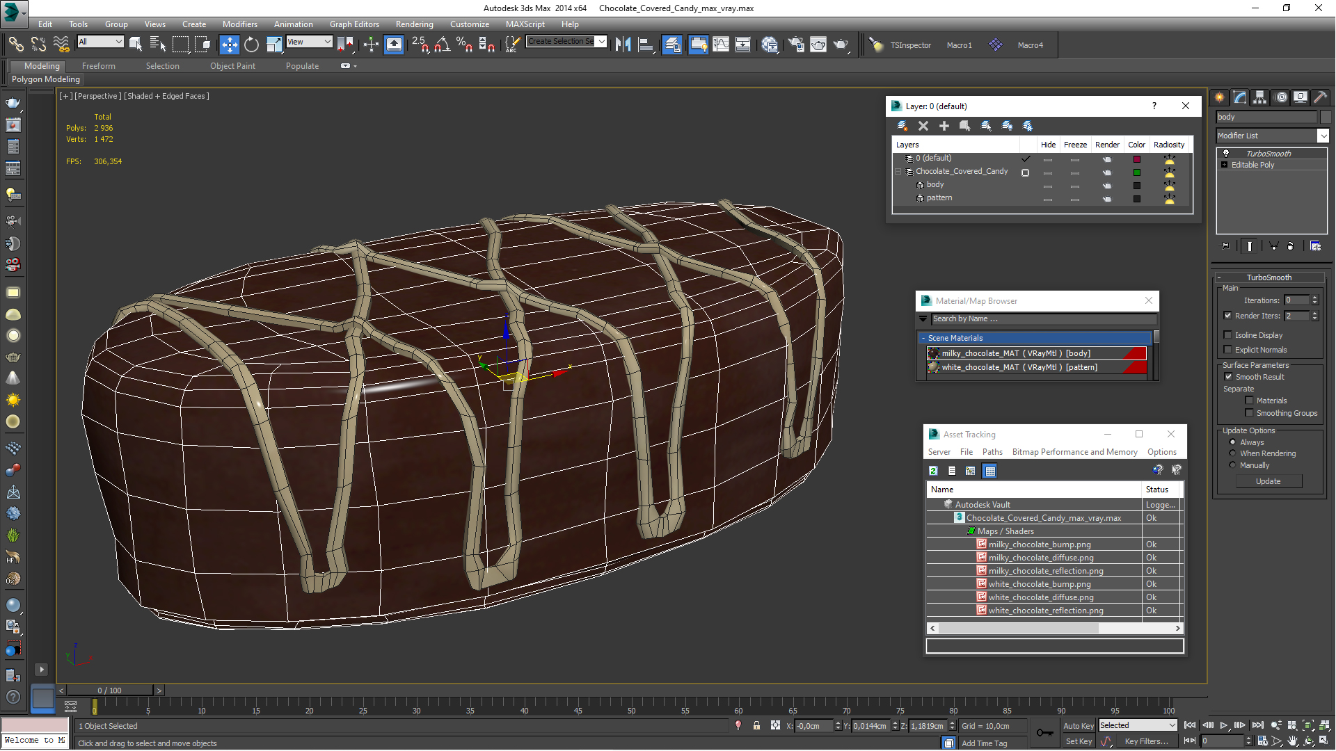Image resolution: width=1336 pixels, height=751 pixels.
Task: Activate the Select and Rotate tool
Action: coord(251,45)
